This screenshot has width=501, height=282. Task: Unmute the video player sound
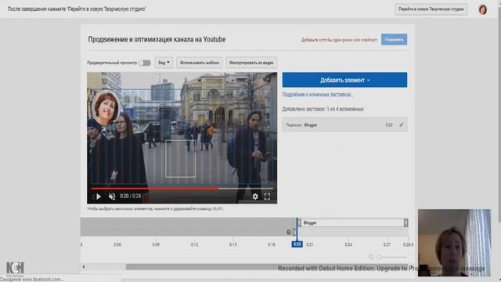pyautogui.click(x=112, y=197)
